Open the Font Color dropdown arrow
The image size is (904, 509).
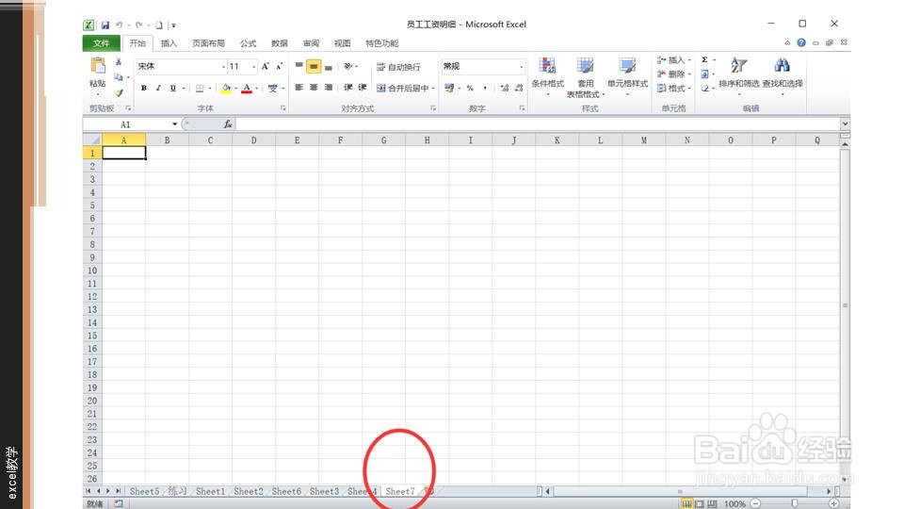[x=256, y=89]
